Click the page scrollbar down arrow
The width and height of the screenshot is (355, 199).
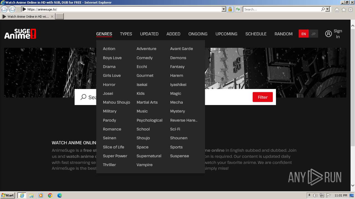(353, 185)
